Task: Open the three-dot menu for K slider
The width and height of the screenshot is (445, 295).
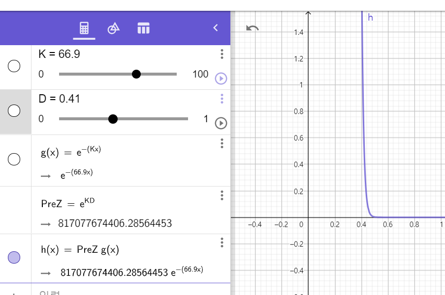Action: (x=222, y=54)
